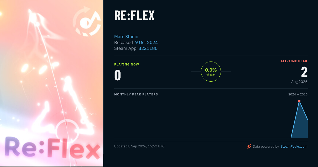318x167 pixels.
Task: Click the SteamPeaks logo icon
Action: pyautogui.click(x=249, y=146)
